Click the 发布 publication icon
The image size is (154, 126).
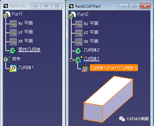7,59
